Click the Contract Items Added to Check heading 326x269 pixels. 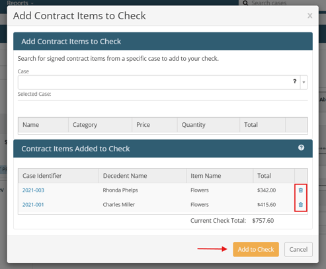(x=75, y=149)
